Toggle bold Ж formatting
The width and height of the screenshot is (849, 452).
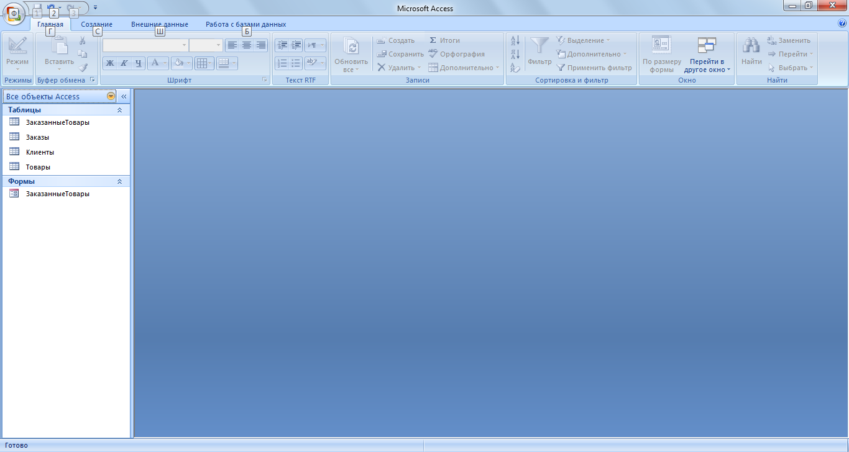110,63
